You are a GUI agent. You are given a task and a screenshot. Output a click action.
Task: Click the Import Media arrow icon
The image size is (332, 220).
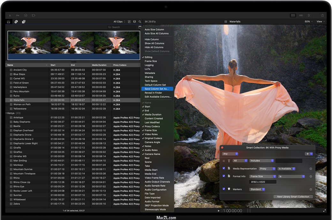(10, 15)
